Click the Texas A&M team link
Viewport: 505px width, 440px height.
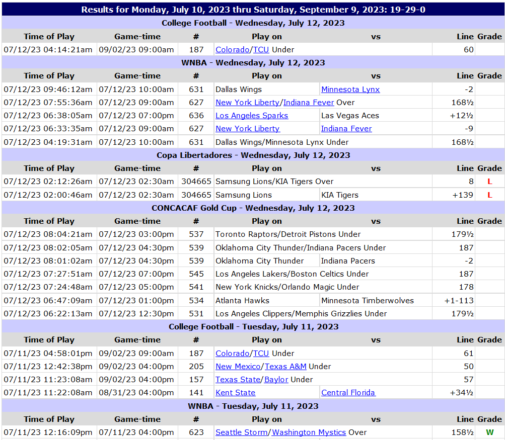point(285,367)
